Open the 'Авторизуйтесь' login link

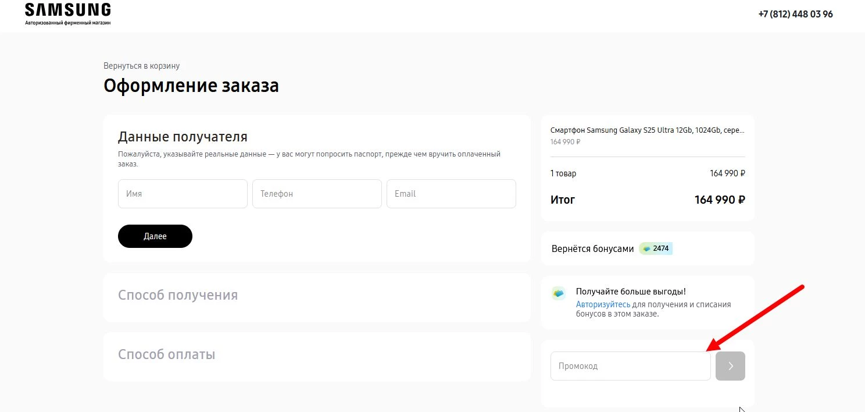pos(603,304)
